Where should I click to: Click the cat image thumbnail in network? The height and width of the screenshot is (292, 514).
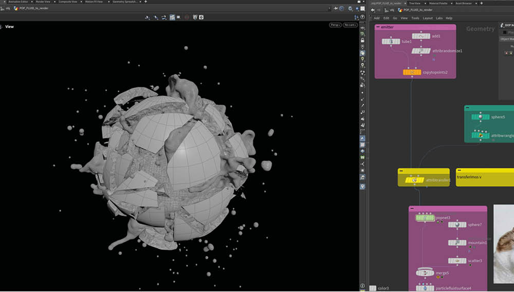pyautogui.click(x=504, y=244)
